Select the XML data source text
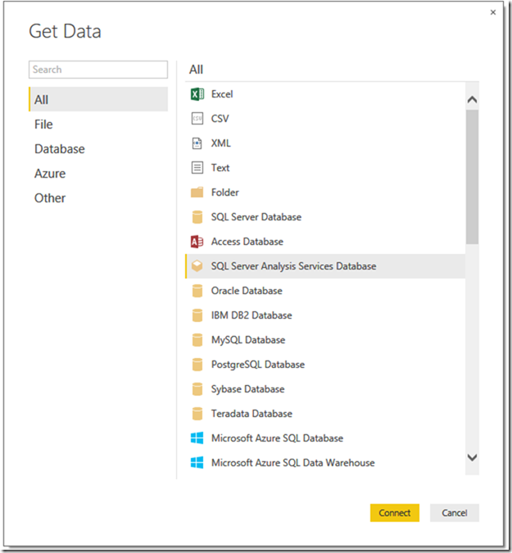 tap(220, 143)
